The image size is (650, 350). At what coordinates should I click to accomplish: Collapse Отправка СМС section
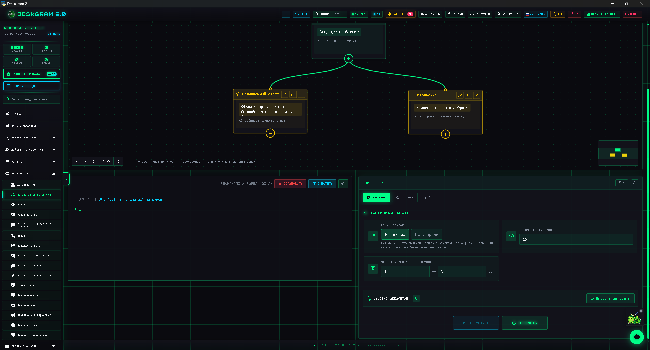pyautogui.click(x=31, y=174)
